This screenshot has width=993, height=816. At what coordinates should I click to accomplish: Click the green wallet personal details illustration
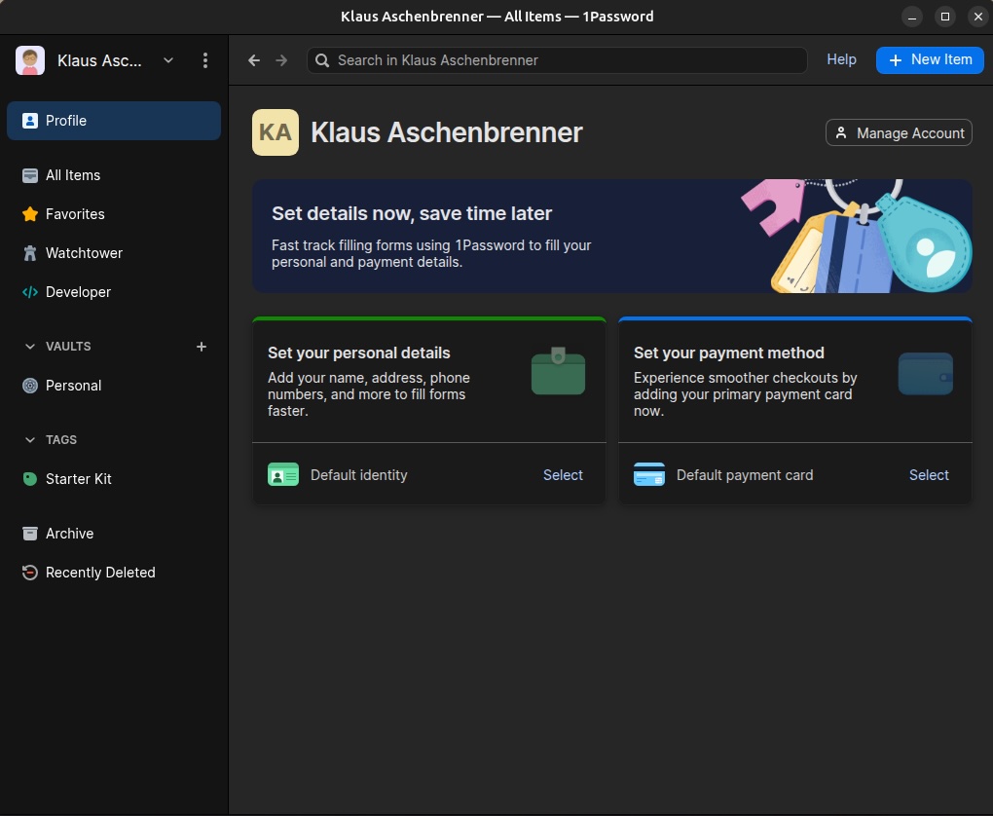[x=558, y=371]
